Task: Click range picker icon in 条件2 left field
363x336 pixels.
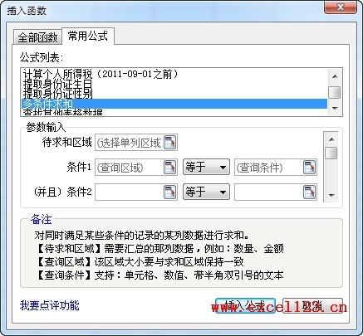Action: coord(169,192)
